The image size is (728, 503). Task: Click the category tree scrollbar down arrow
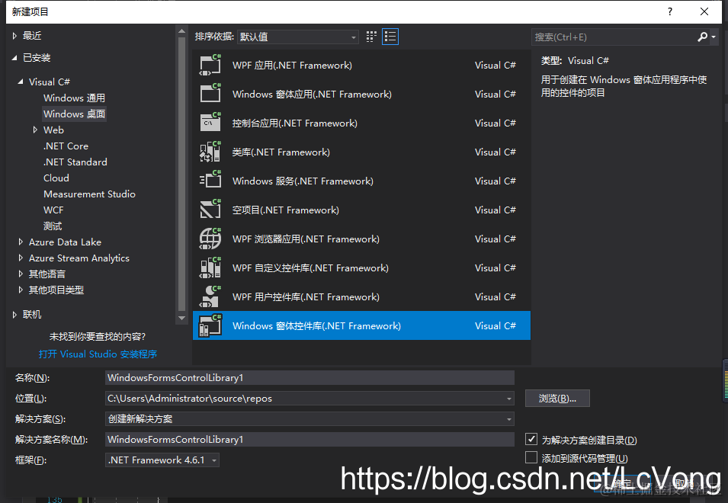(x=181, y=318)
